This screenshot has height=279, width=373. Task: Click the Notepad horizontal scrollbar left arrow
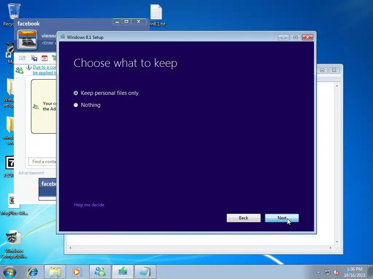pyautogui.click(x=70, y=248)
